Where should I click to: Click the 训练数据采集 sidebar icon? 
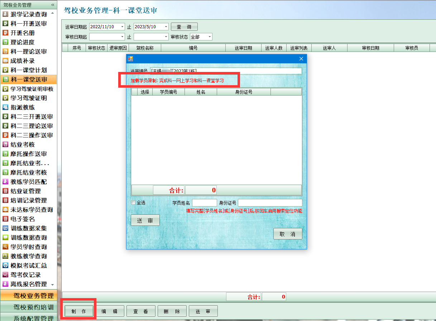(x=5, y=228)
